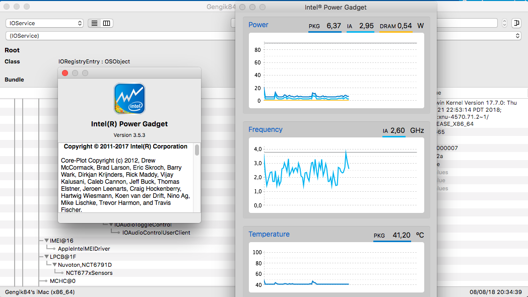Image resolution: width=528 pixels, height=297 pixels.
Task: Click the Power chart plot area
Action: click(337, 70)
